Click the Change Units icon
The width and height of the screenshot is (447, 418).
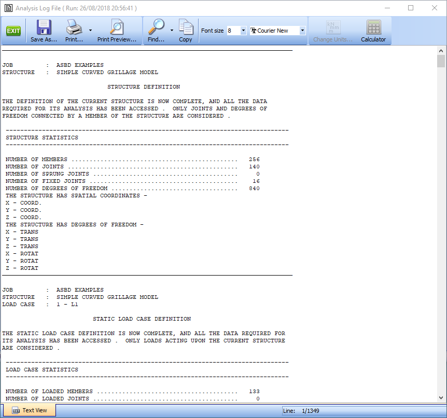pyautogui.click(x=333, y=31)
